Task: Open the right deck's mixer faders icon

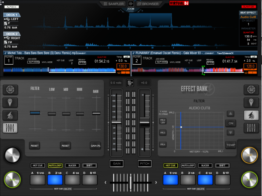Action: pyautogui.click(x=251, y=128)
